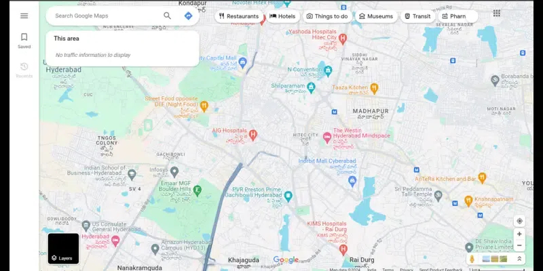Viewport: 543px width, 271px height.
Task: Select Indian School of Business pin
Action: pos(132,175)
